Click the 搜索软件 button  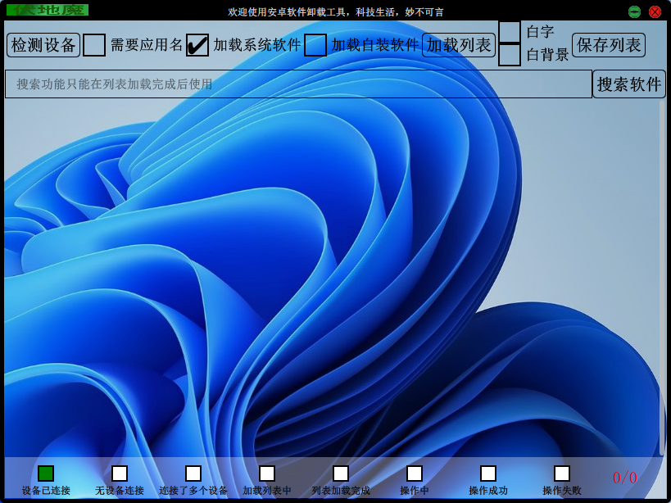click(629, 84)
